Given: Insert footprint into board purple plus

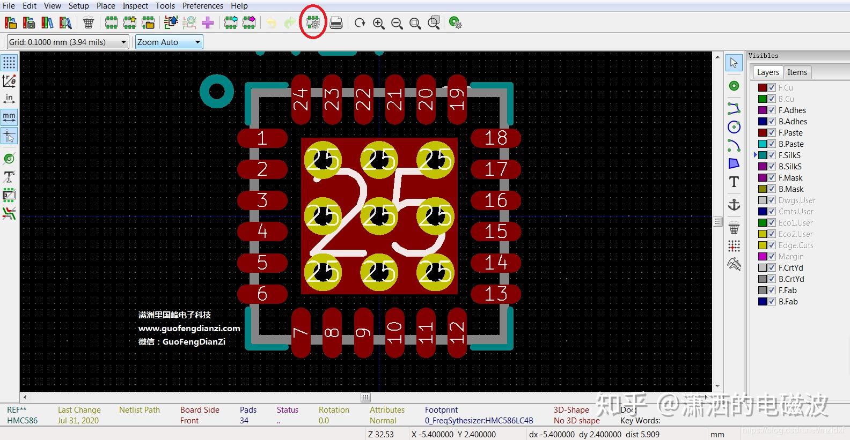Looking at the screenshot, I should coord(208,23).
